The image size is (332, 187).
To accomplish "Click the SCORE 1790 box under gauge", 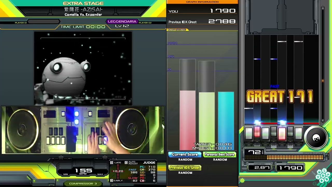I will click(290, 168).
